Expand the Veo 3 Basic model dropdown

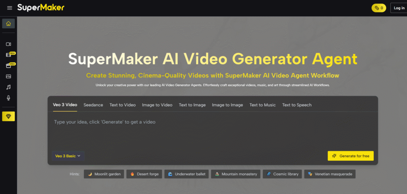[x=68, y=156]
